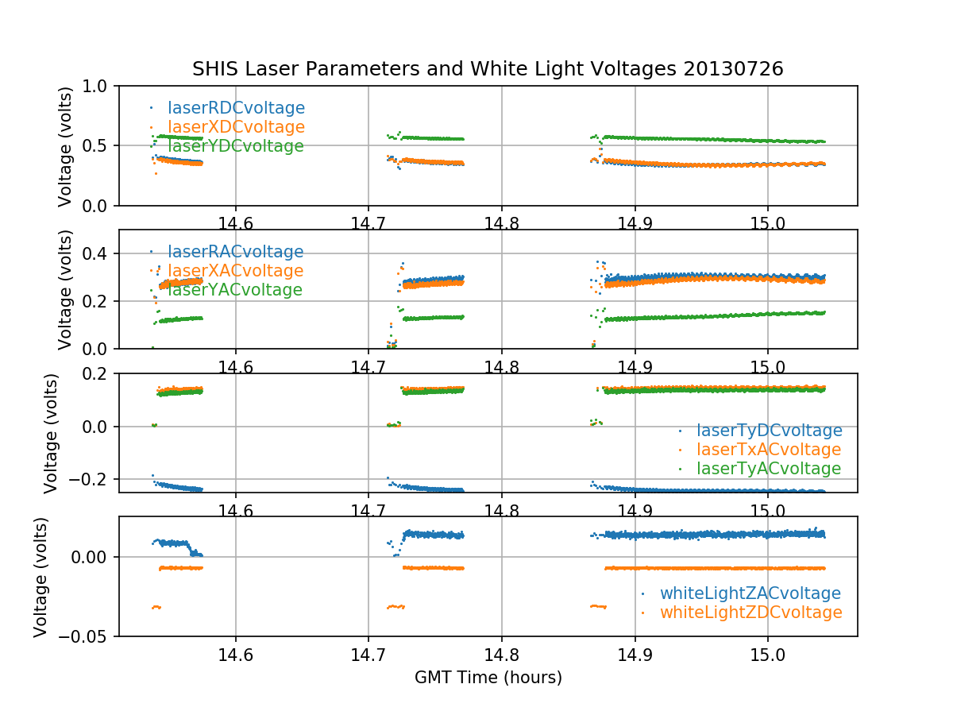Select the laserTxACvoltage legend label
The image size is (953, 715).
769,450
